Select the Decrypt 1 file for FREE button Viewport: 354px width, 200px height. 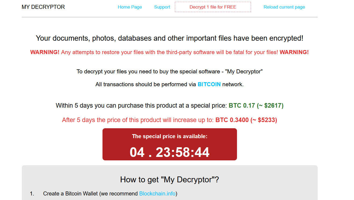coord(213,7)
